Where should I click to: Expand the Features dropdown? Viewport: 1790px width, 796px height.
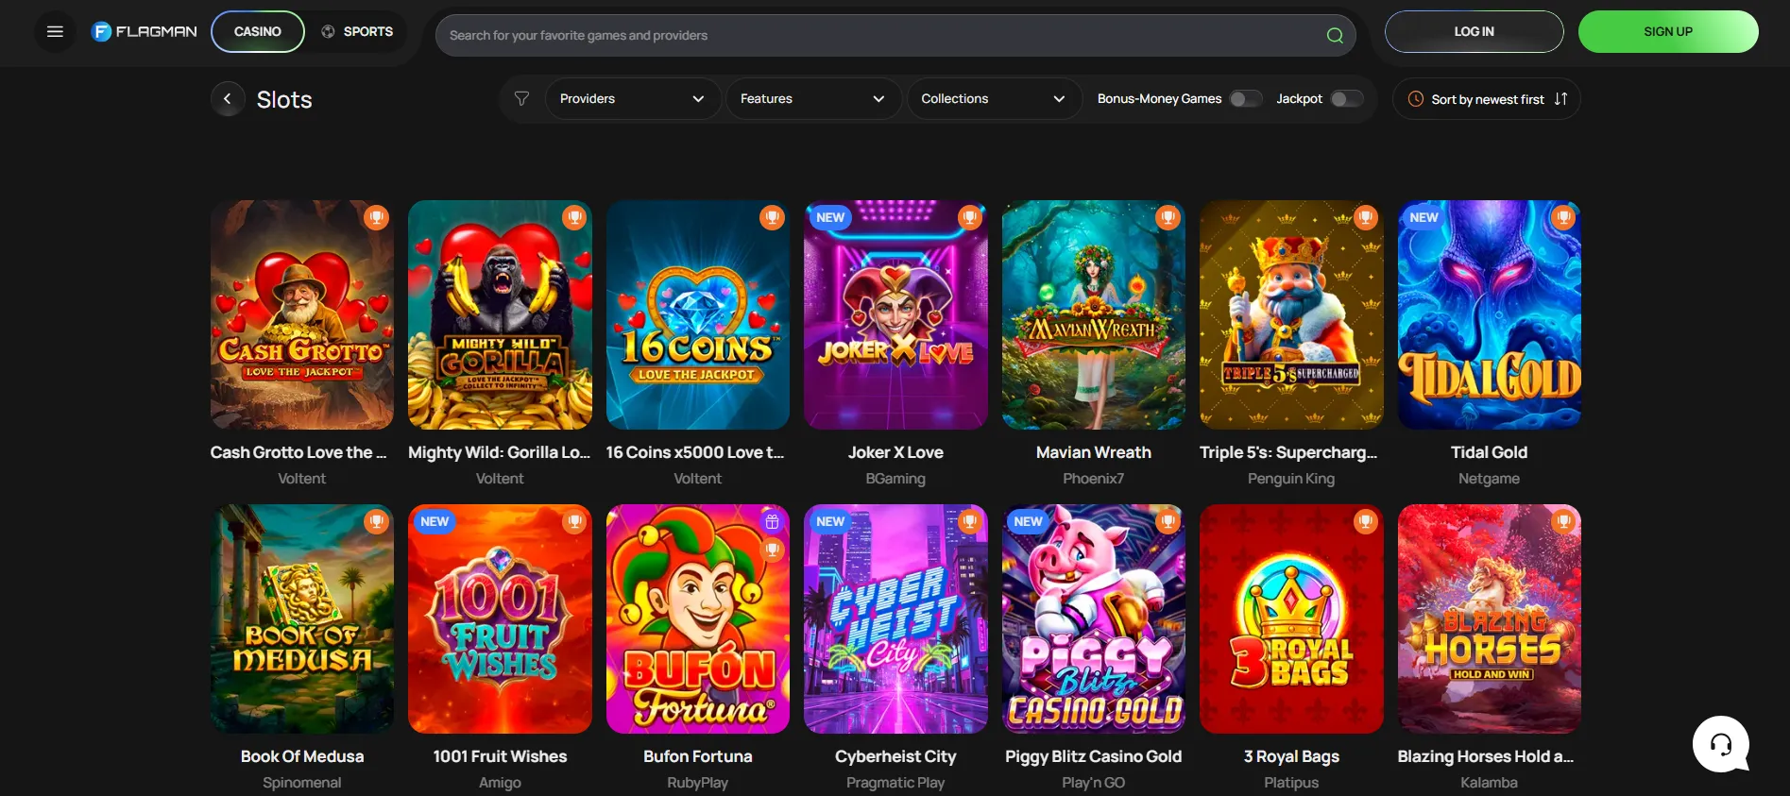[812, 98]
